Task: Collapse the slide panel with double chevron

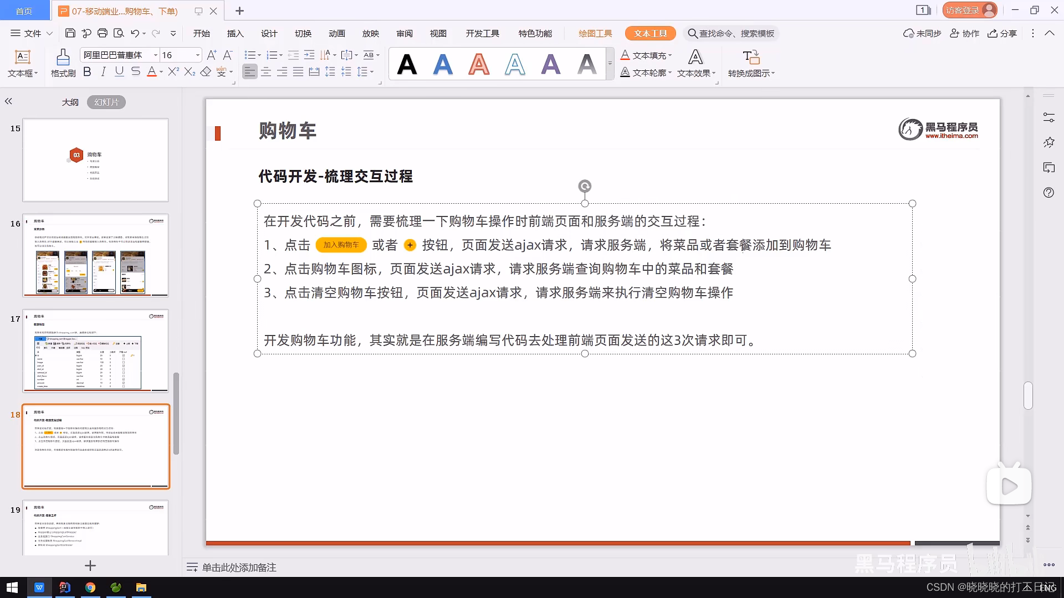Action: [8, 101]
